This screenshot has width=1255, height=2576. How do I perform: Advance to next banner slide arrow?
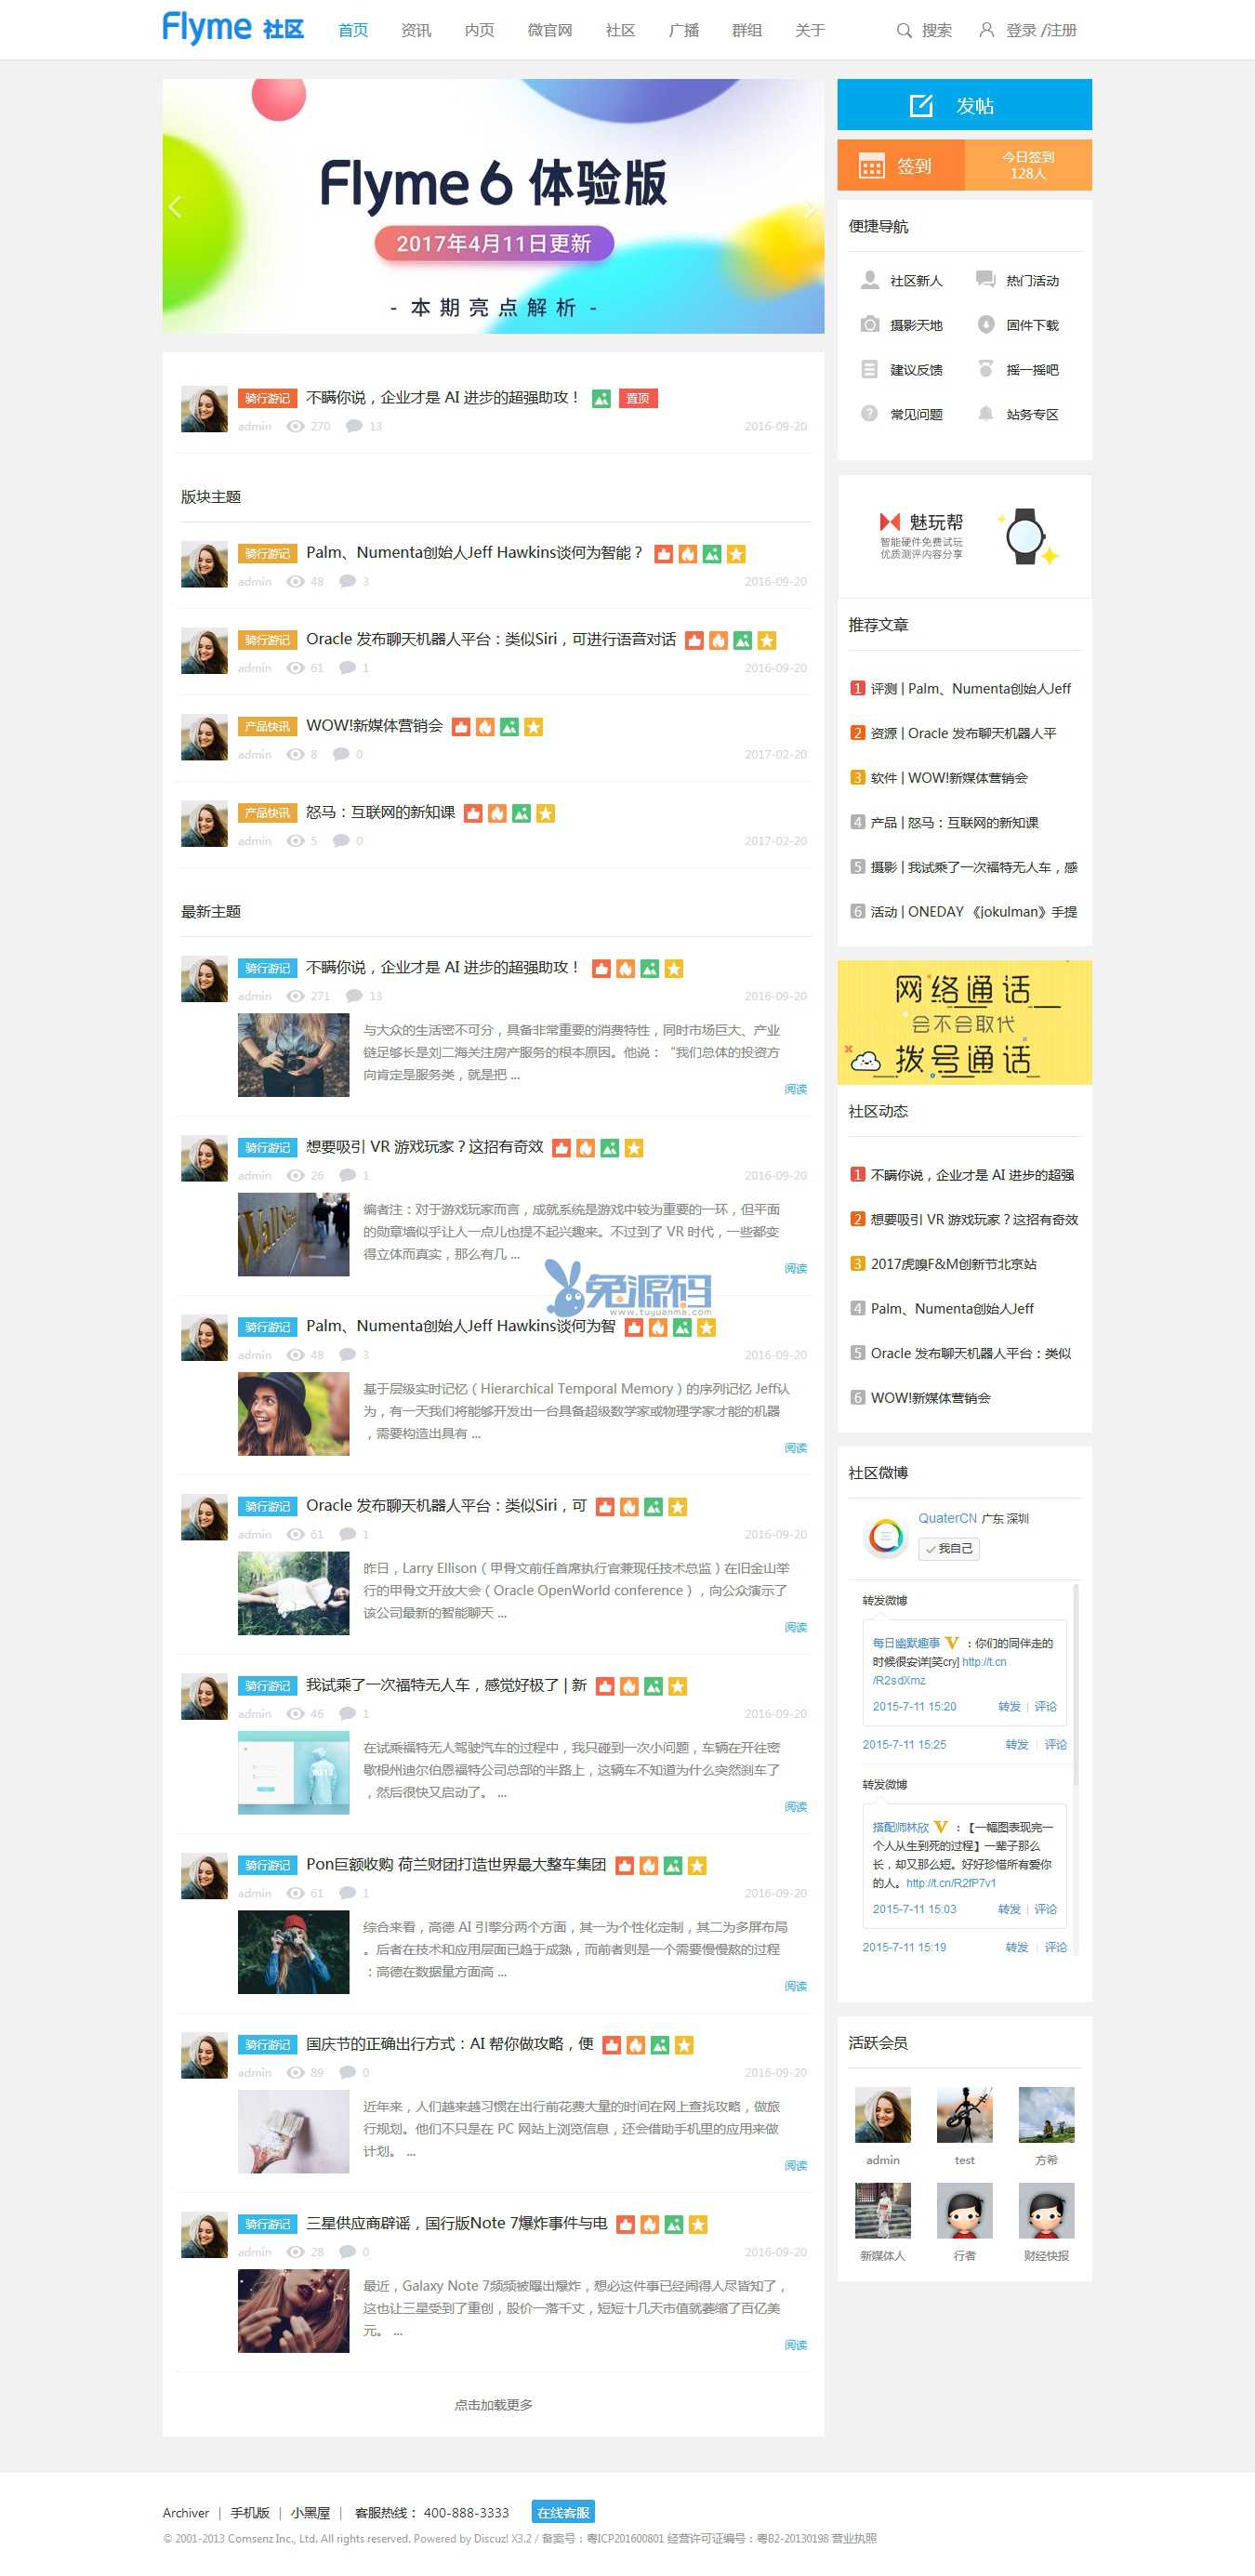809,207
